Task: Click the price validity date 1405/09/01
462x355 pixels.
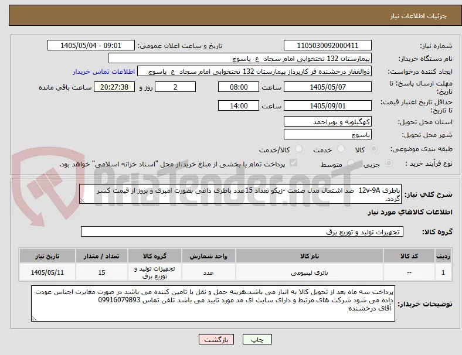Action: coord(327,105)
